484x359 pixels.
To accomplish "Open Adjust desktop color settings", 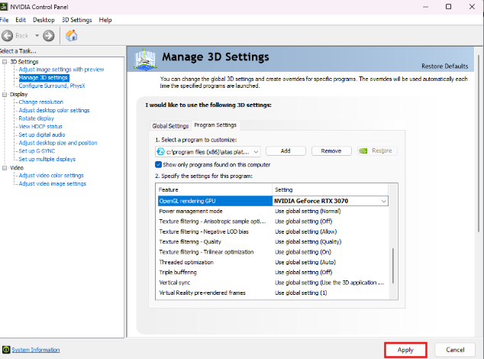I will point(54,110).
